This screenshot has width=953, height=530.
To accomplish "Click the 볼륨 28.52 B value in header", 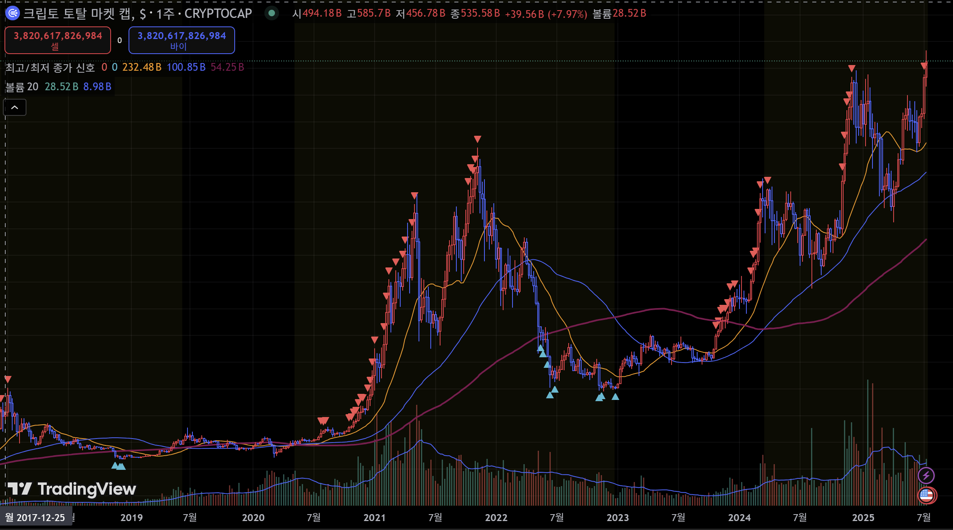I will pyautogui.click(x=629, y=13).
